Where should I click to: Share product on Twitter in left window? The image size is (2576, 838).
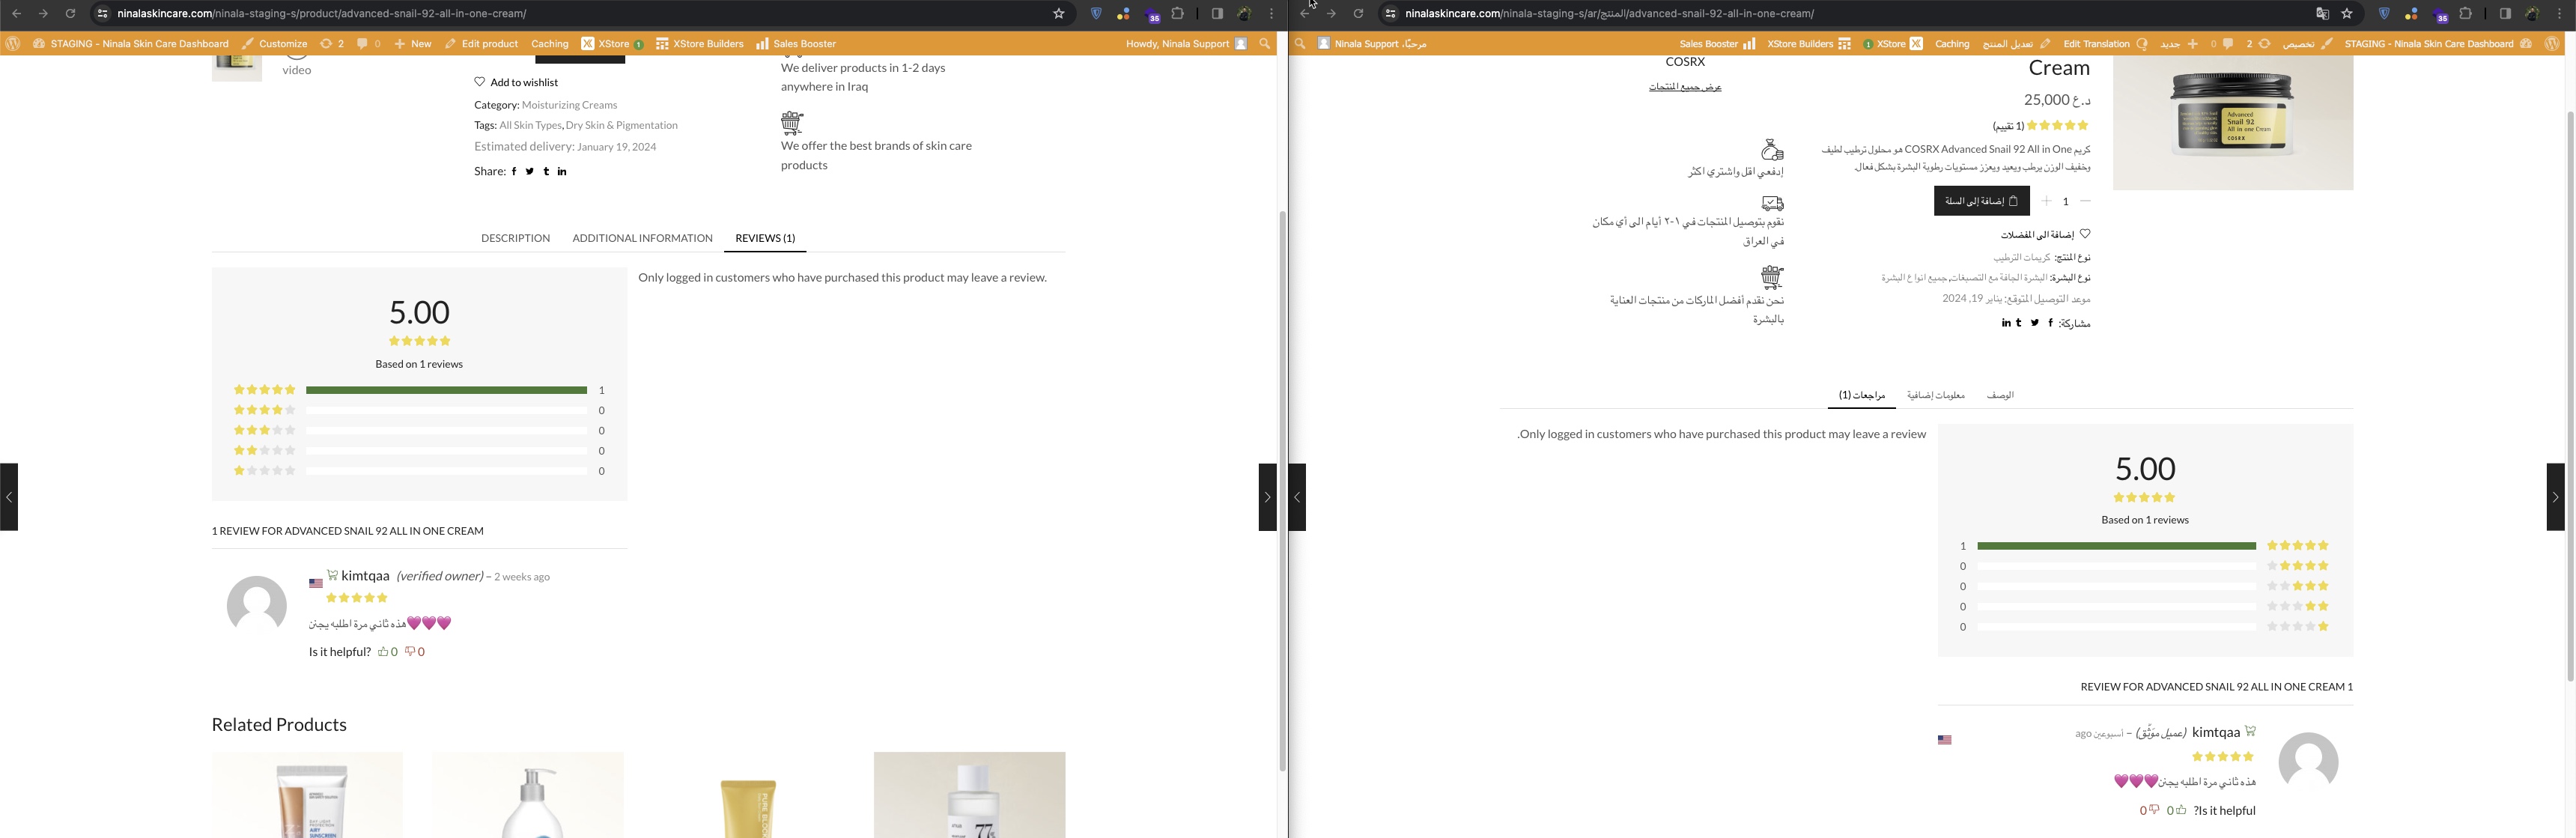pyautogui.click(x=530, y=172)
